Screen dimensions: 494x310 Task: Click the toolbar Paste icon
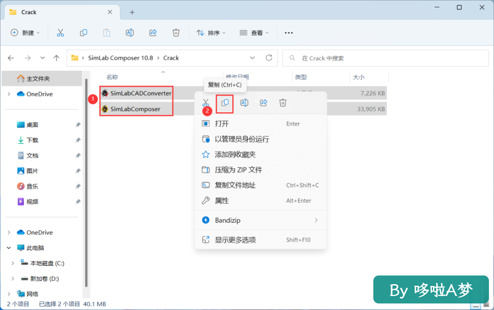click(107, 33)
